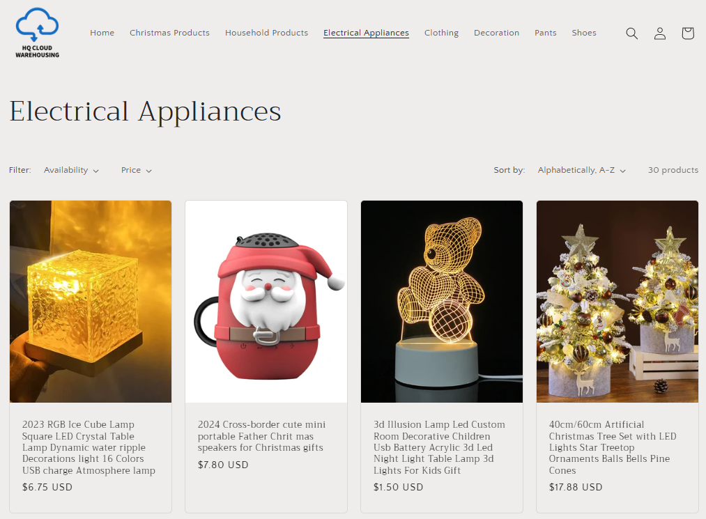This screenshot has height=519, width=706.
Task: Open the Clothing menu item
Action: [441, 33]
